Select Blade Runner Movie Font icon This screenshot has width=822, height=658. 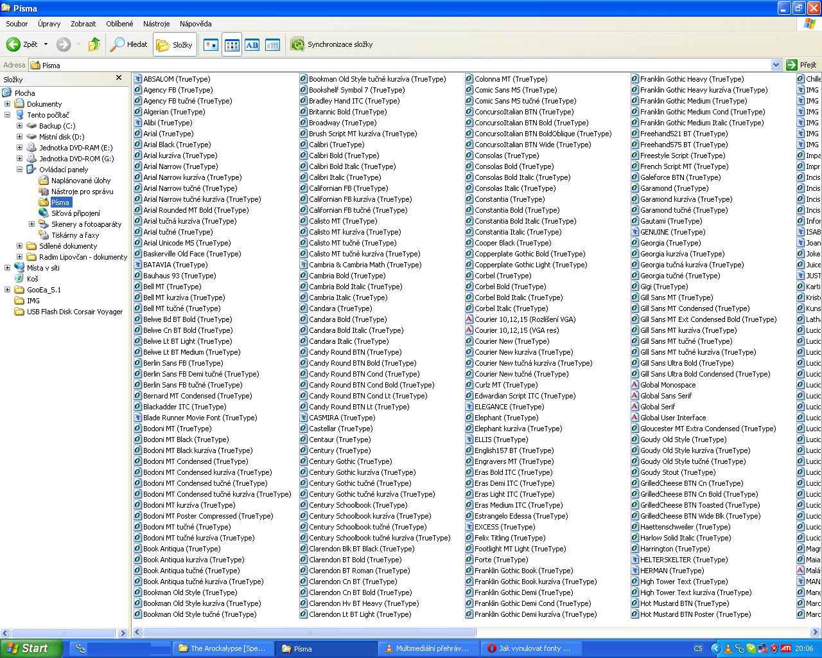coord(138,418)
